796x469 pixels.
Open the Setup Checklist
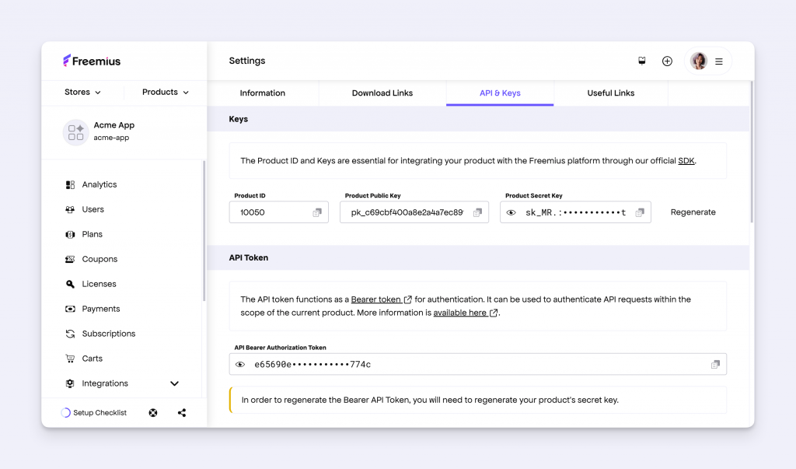(x=99, y=412)
